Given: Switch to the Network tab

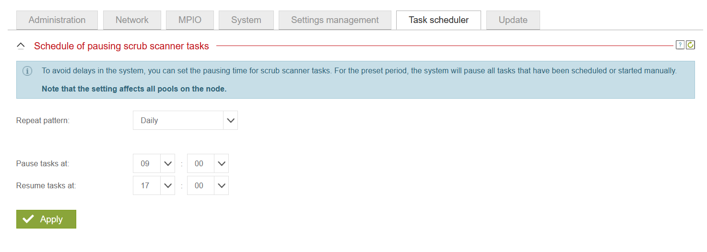Looking at the screenshot, I should [x=132, y=20].
